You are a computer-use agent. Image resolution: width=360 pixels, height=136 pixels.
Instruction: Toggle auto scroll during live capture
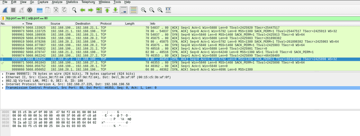(x=123, y=10)
